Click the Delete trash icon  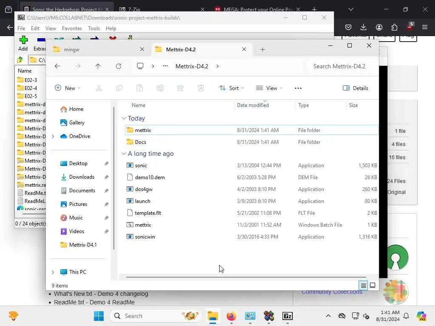pyautogui.click(x=201, y=88)
